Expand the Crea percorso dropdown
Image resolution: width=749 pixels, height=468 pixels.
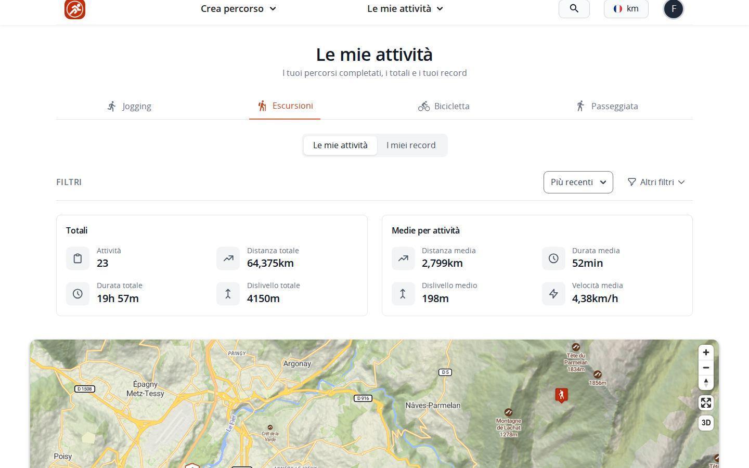(238, 8)
